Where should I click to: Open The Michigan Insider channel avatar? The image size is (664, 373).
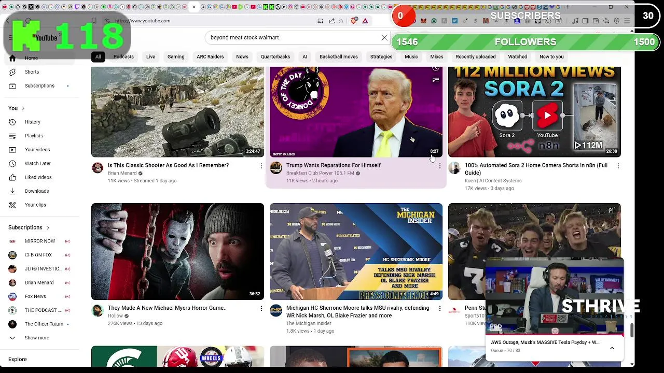(x=276, y=310)
